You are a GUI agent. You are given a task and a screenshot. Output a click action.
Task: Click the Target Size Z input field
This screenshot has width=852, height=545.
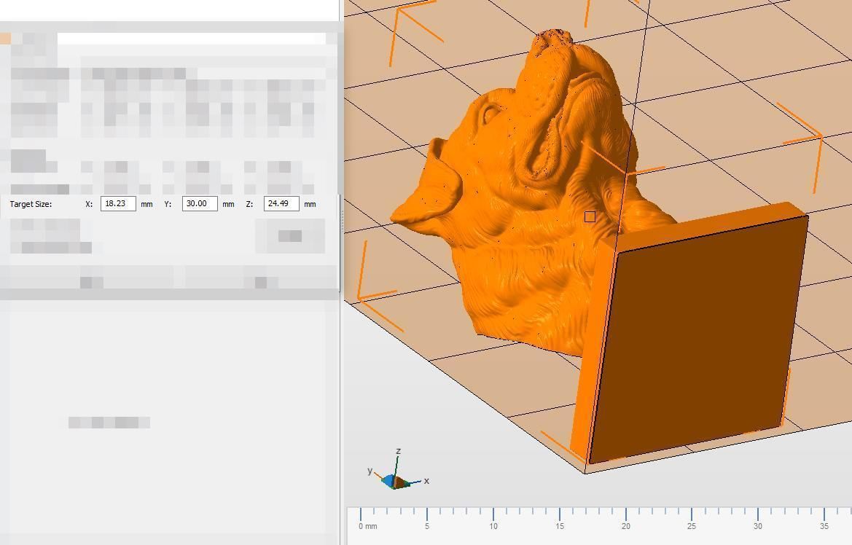click(281, 204)
